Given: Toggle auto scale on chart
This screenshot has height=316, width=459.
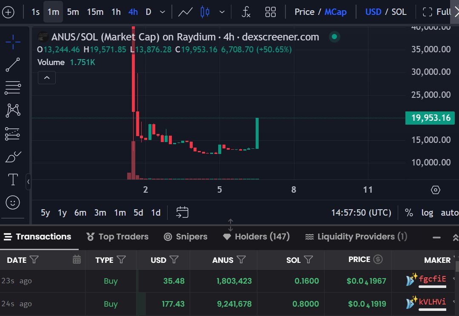Looking at the screenshot, I should 449,213.
